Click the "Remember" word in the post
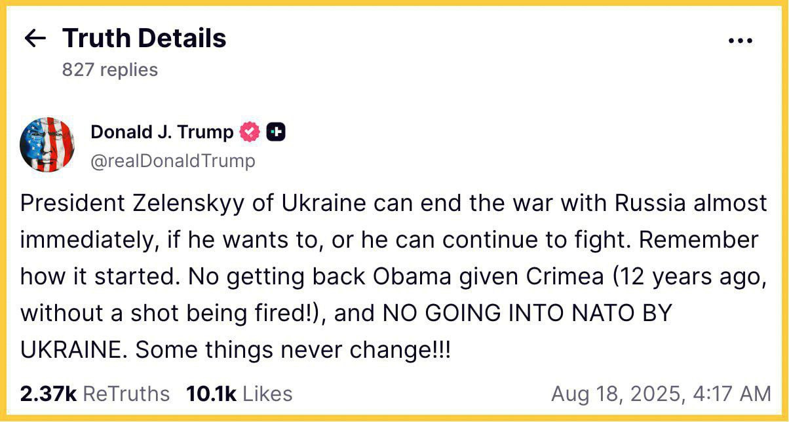This screenshot has width=789, height=422. [x=699, y=240]
